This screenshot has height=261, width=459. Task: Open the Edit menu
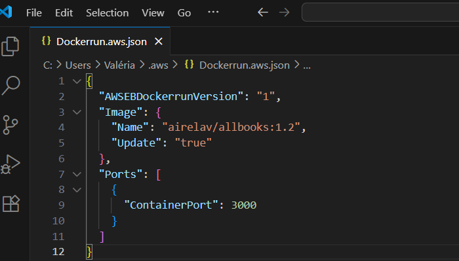(x=64, y=13)
